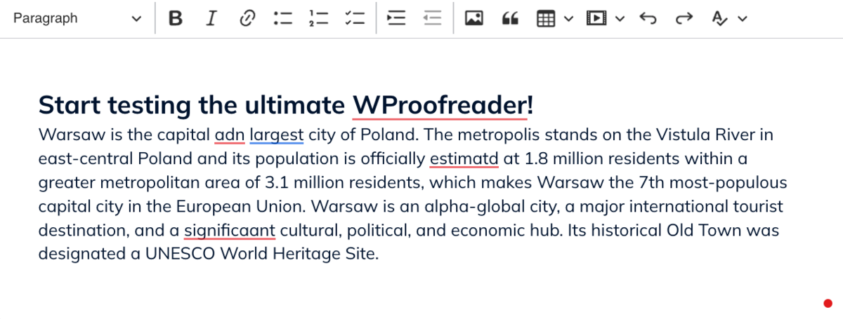
Task: Decrease paragraph indent
Action: [x=433, y=19]
